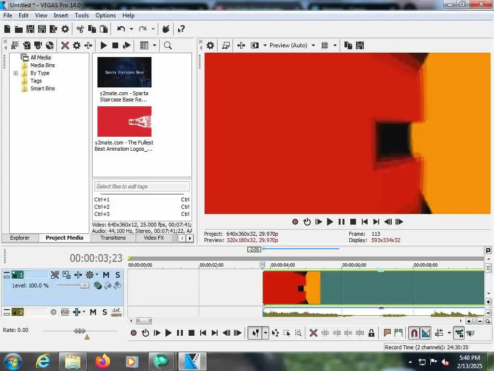Click the Rate scrub control slider
Screen dimensions: 494x371
pyautogui.click(x=80, y=331)
